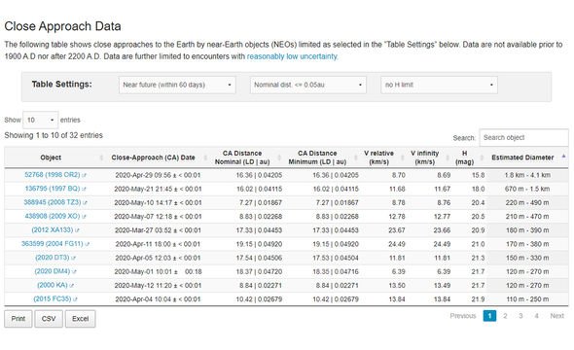Select H magnitude value 15.8
The height and width of the screenshot is (350, 574).
478,176
